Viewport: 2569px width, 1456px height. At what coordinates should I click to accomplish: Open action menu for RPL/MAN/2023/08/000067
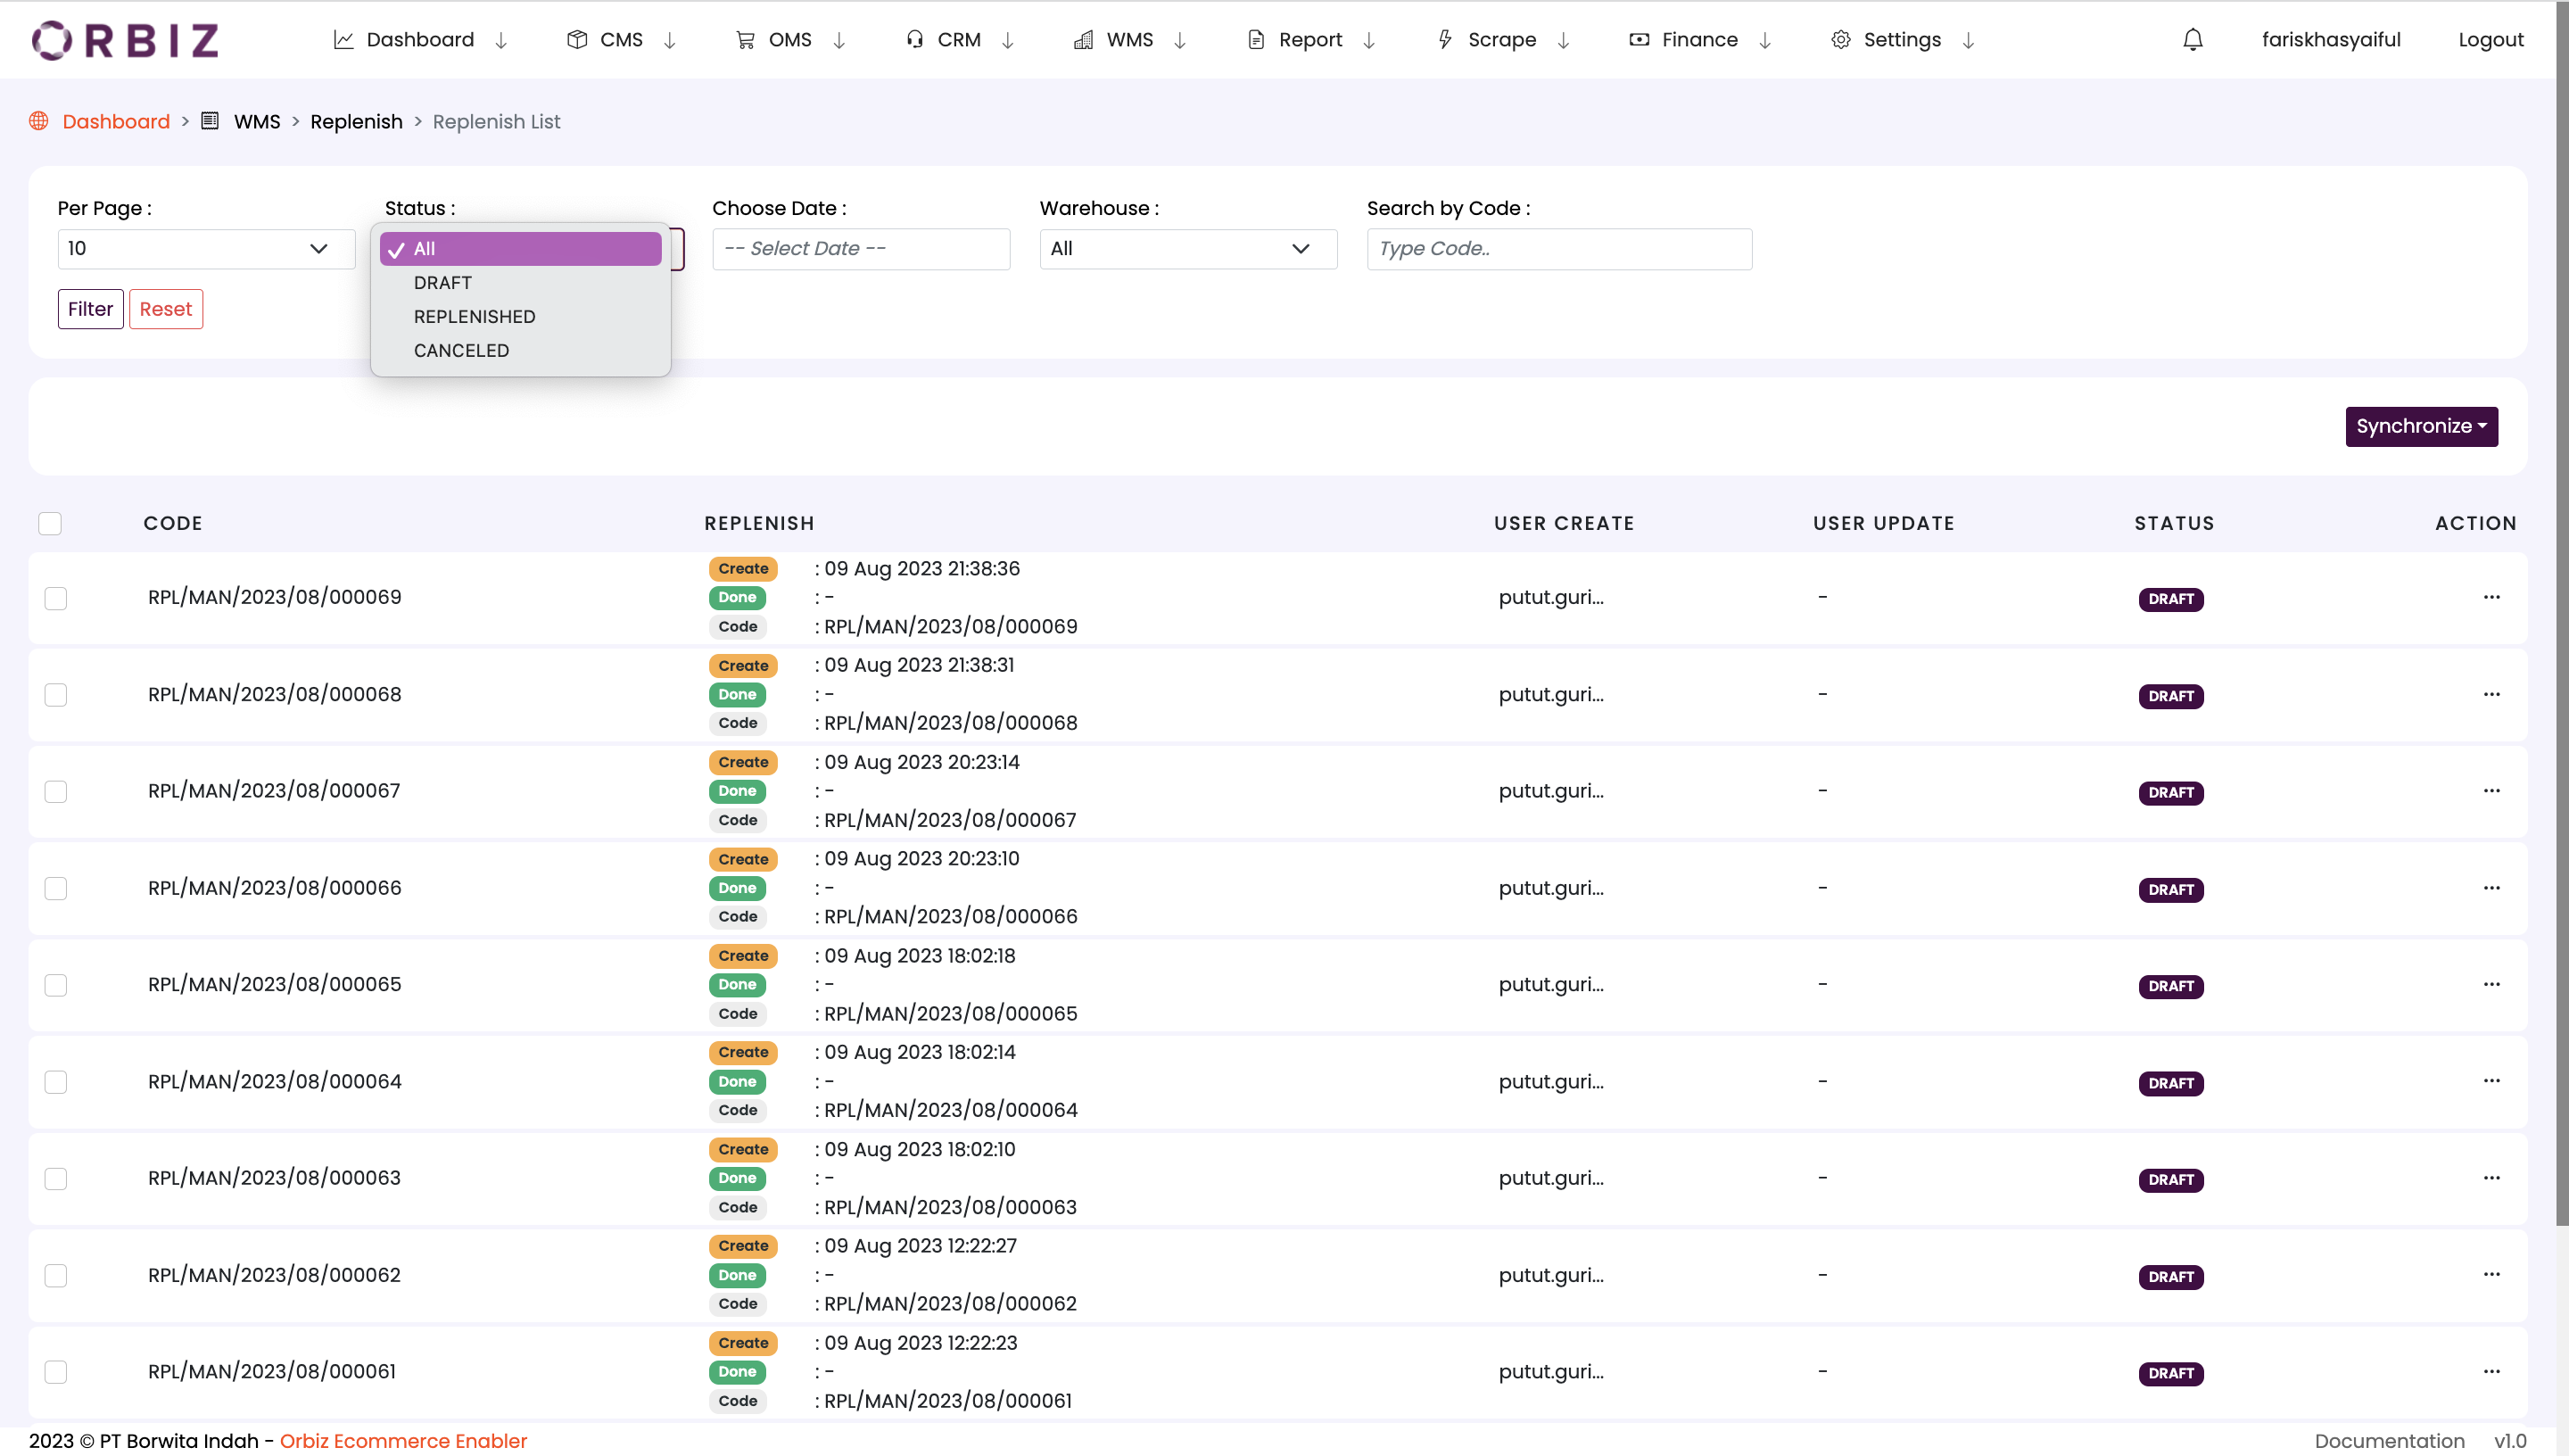[x=2492, y=791]
